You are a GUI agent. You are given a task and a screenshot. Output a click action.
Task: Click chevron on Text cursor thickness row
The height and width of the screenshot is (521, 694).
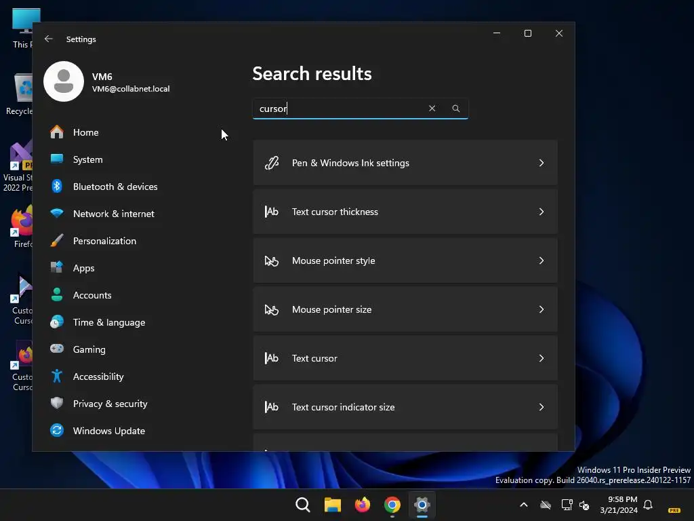point(542,212)
